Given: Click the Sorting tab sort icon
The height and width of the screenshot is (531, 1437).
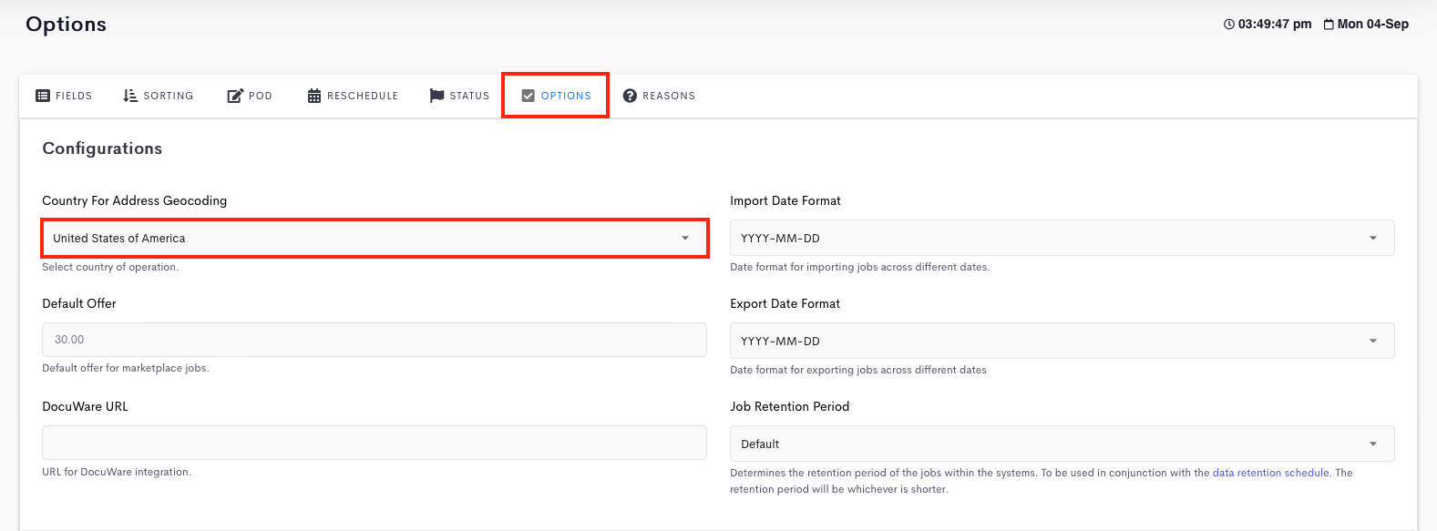Looking at the screenshot, I should [x=130, y=96].
